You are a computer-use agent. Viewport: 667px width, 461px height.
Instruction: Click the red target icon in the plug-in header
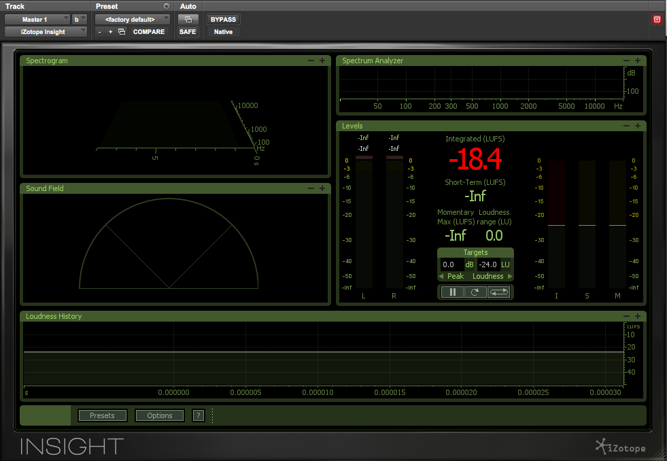(657, 20)
